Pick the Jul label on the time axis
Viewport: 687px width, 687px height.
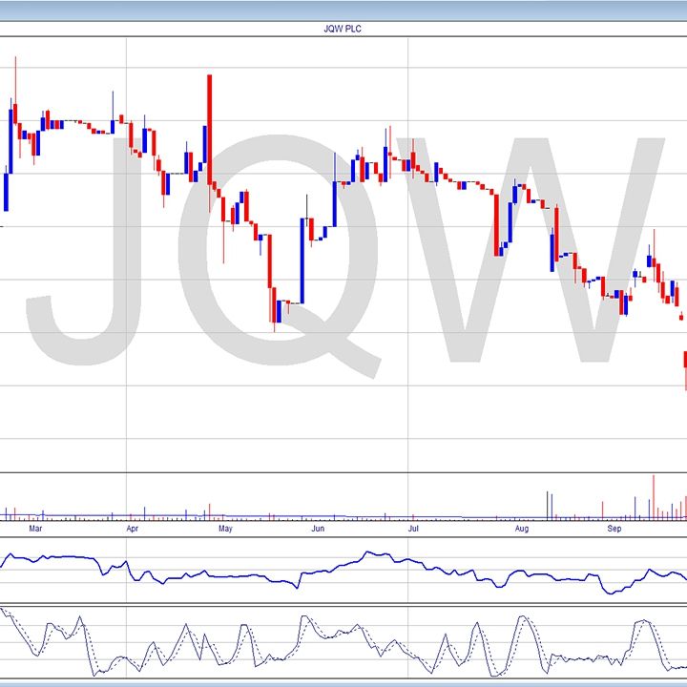tap(412, 527)
